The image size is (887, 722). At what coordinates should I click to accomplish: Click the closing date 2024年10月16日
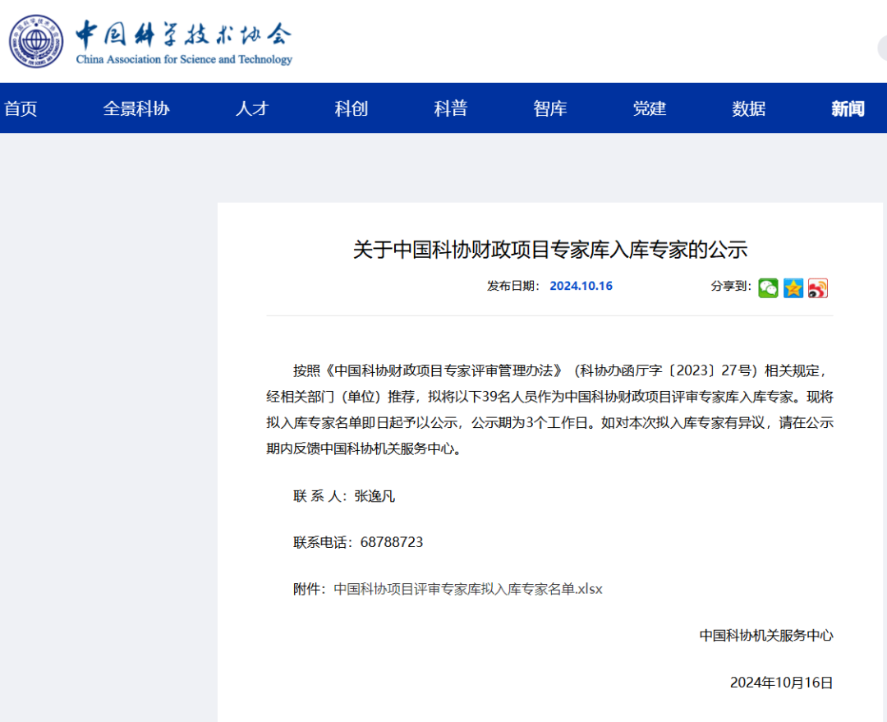[782, 683]
